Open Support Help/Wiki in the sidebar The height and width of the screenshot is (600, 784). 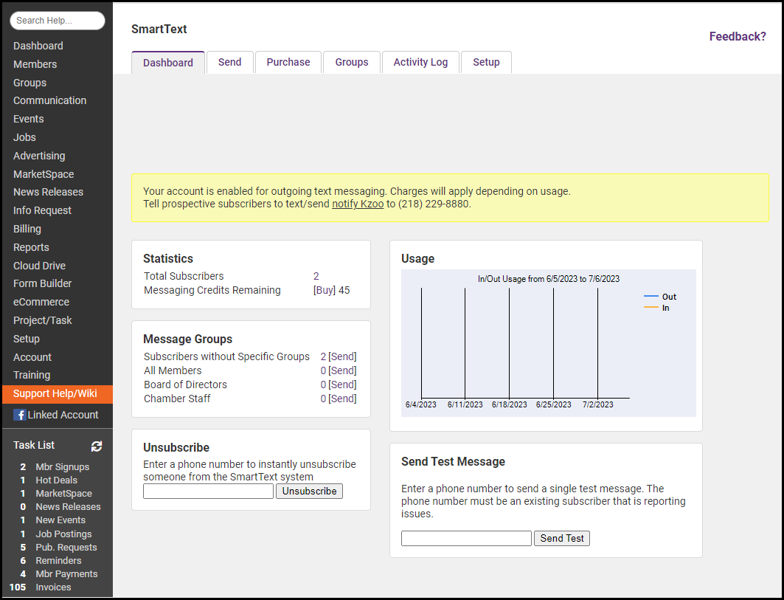tap(55, 393)
